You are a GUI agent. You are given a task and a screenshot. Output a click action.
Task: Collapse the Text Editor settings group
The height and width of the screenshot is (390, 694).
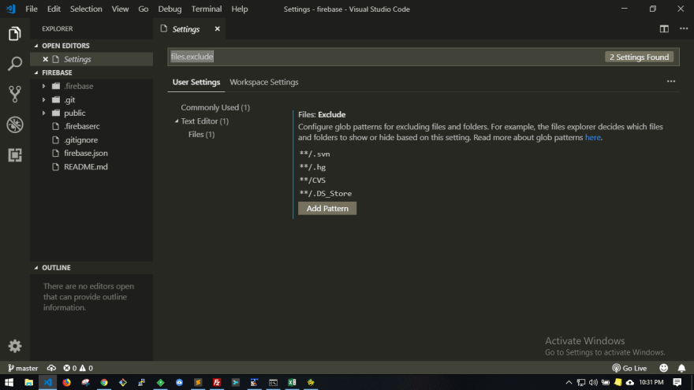pyautogui.click(x=176, y=121)
